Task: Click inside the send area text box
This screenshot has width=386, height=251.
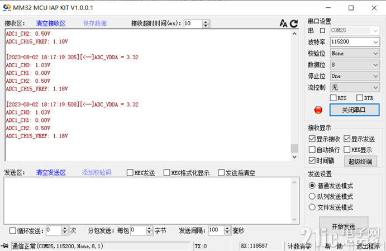Action: pyautogui.click(x=147, y=201)
